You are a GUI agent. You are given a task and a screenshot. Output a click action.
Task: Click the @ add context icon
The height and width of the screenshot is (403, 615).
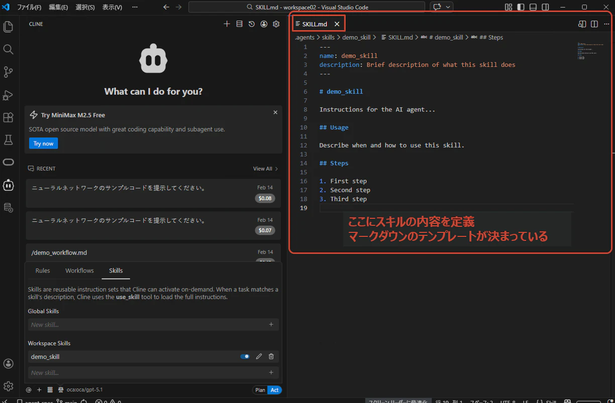29,390
